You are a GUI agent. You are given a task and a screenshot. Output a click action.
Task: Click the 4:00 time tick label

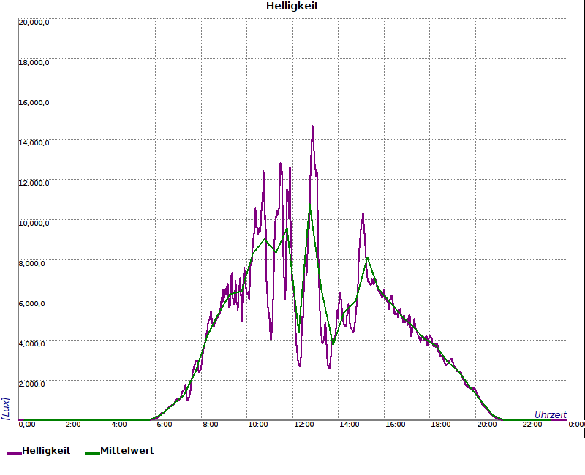tap(119, 425)
